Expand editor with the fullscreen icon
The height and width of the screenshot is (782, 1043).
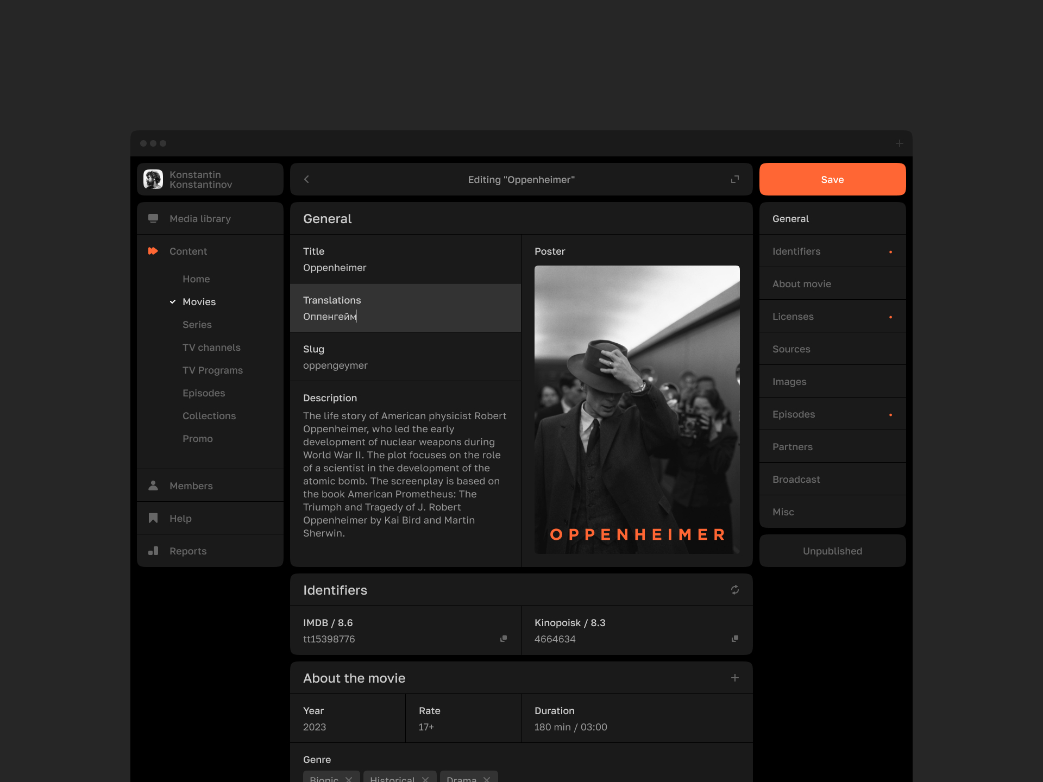(x=735, y=179)
